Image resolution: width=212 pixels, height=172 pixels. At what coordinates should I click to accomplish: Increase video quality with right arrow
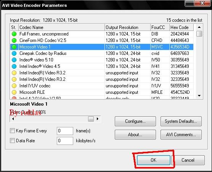[98, 119]
